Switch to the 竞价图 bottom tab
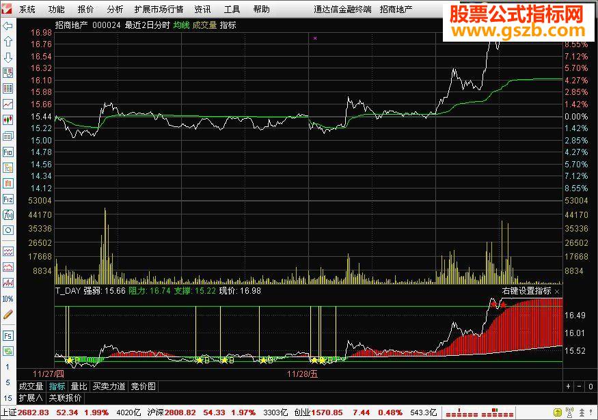Viewport: 598px width, 420px height. click(143, 387)
